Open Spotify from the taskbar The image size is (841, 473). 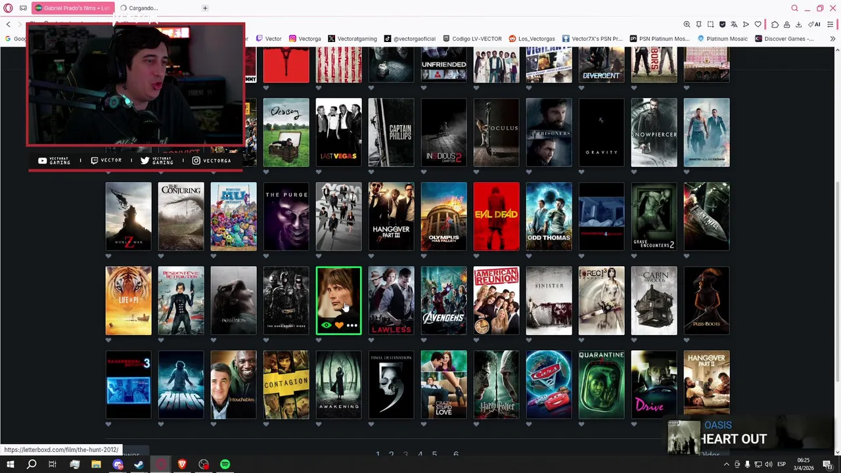coord(225,464)
